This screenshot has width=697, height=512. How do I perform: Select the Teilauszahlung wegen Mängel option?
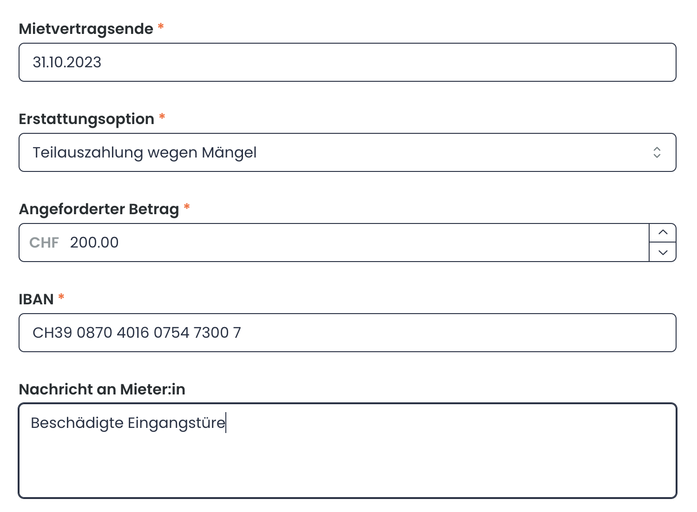144,152
